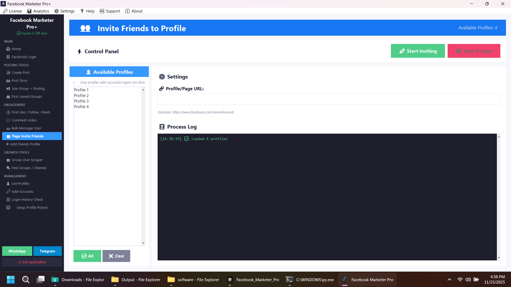Open the Home screen from sidebar

click(x=16, y=49)
